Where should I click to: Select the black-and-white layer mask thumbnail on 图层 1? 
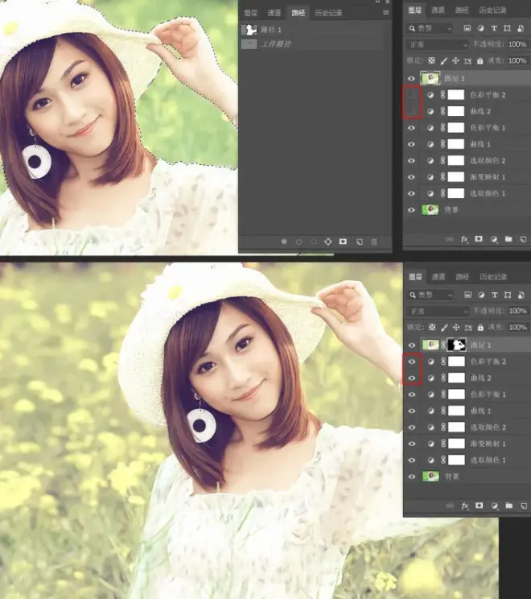pos(456,345)
